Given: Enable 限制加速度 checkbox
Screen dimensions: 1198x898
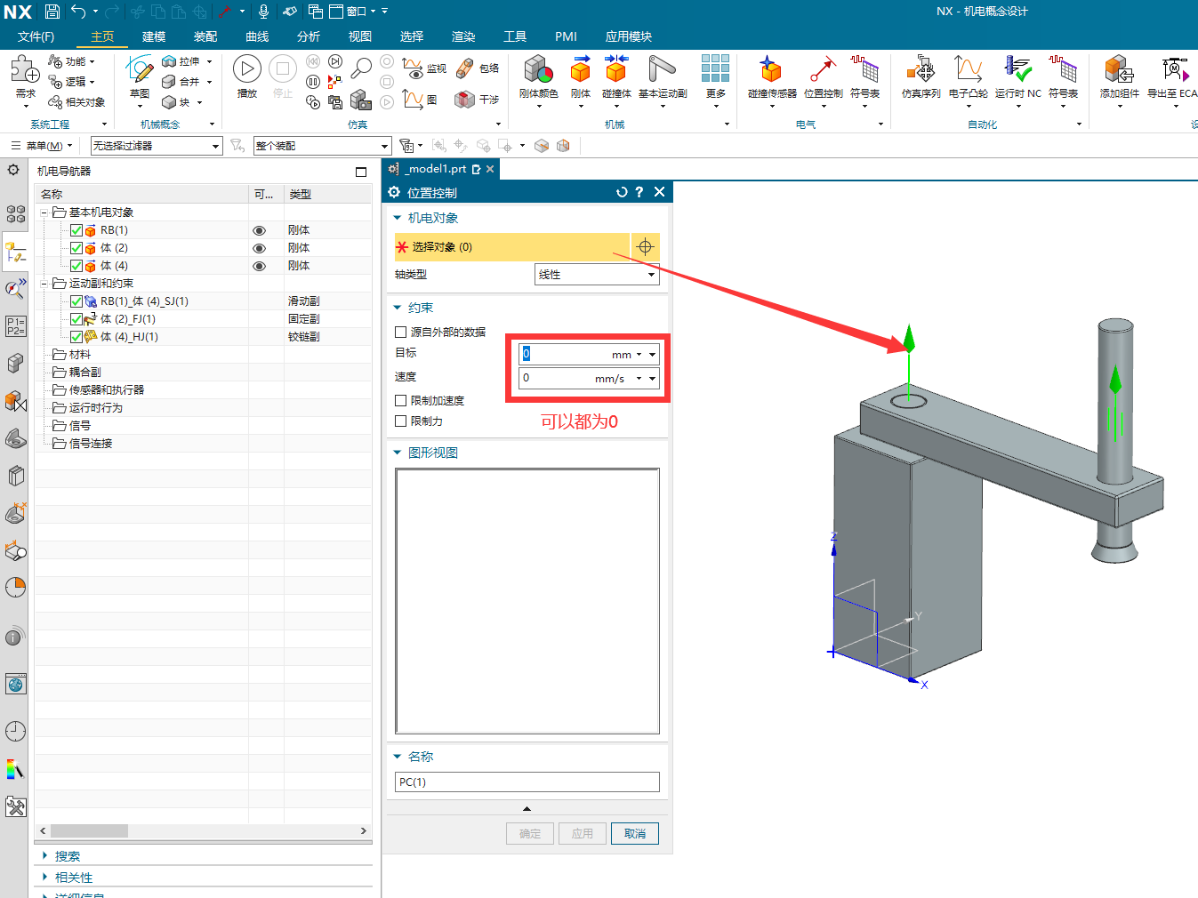Looking at the screenshot, I should [x=400, y=401].
